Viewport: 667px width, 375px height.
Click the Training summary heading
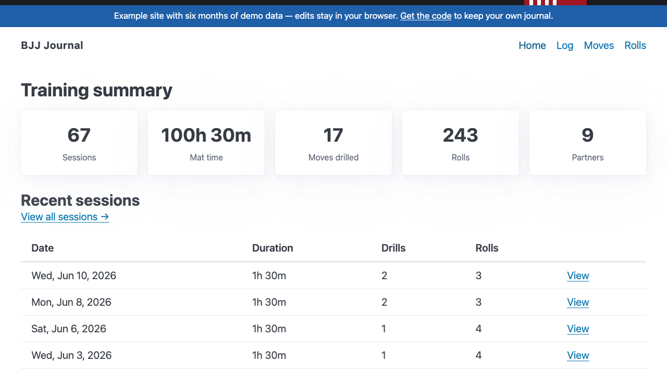tap(96, 90)
